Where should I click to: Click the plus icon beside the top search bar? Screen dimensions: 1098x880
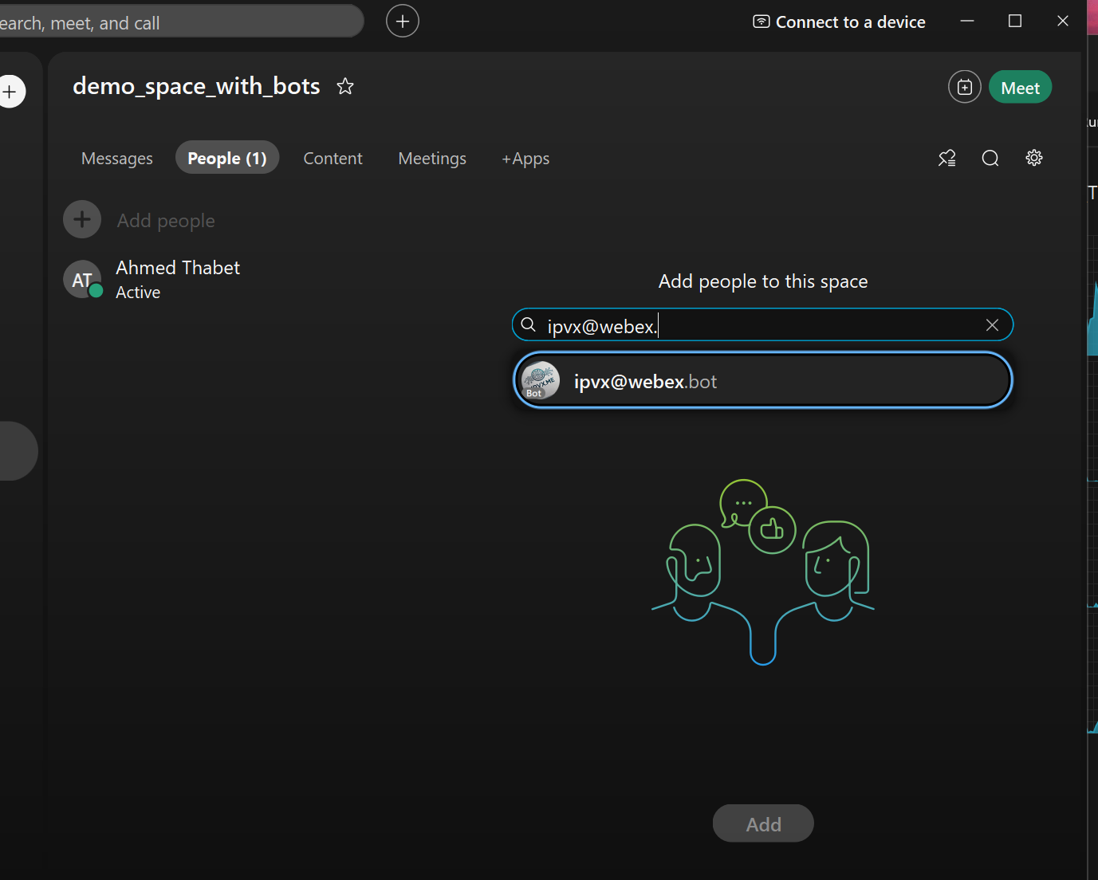(403, 22)
